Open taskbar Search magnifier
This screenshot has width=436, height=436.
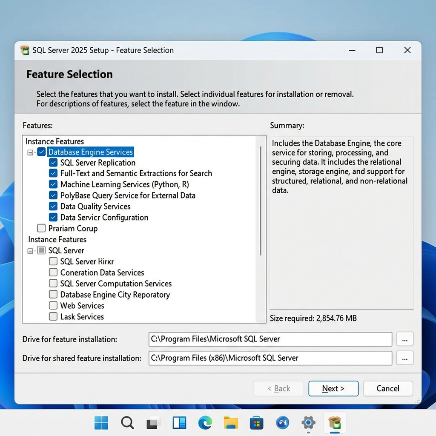(x=127, y=423)
